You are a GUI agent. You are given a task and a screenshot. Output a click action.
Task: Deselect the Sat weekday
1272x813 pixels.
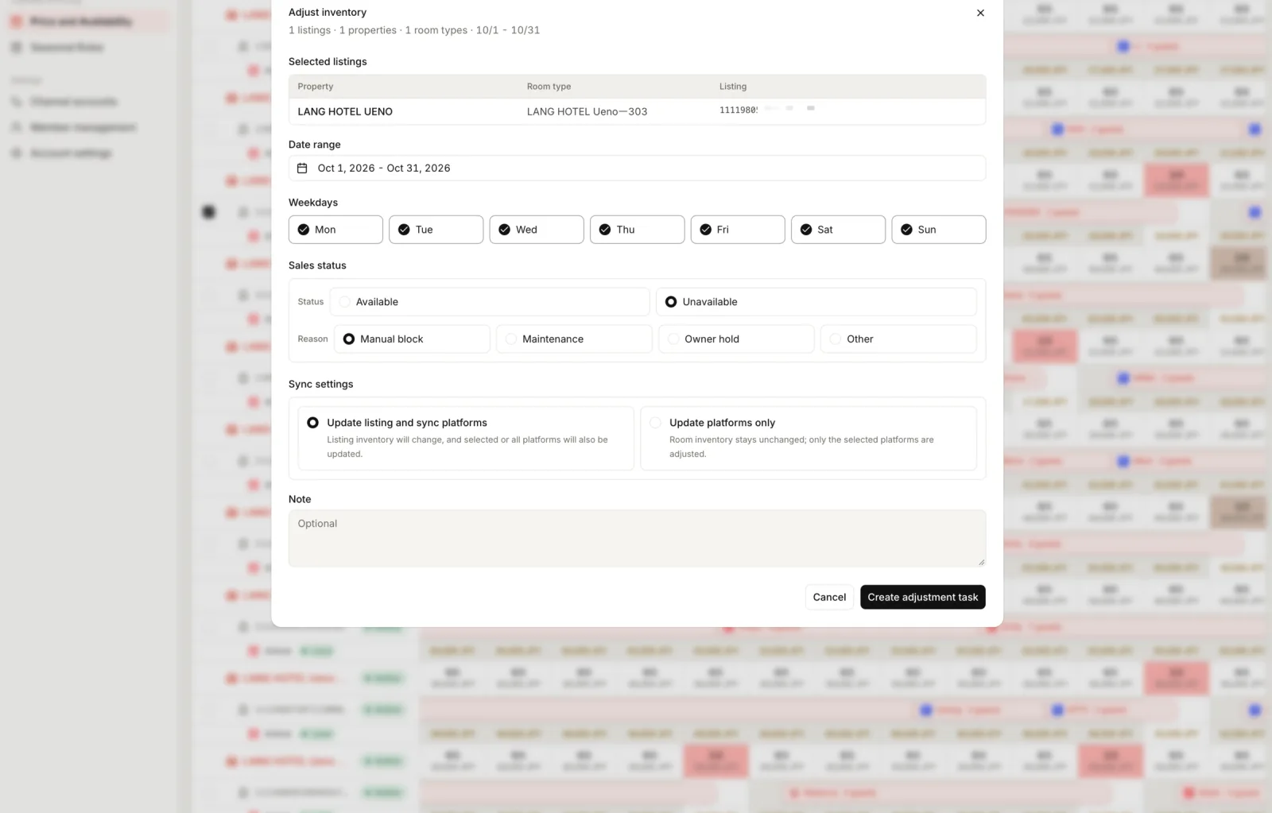[x=838, y=230]
